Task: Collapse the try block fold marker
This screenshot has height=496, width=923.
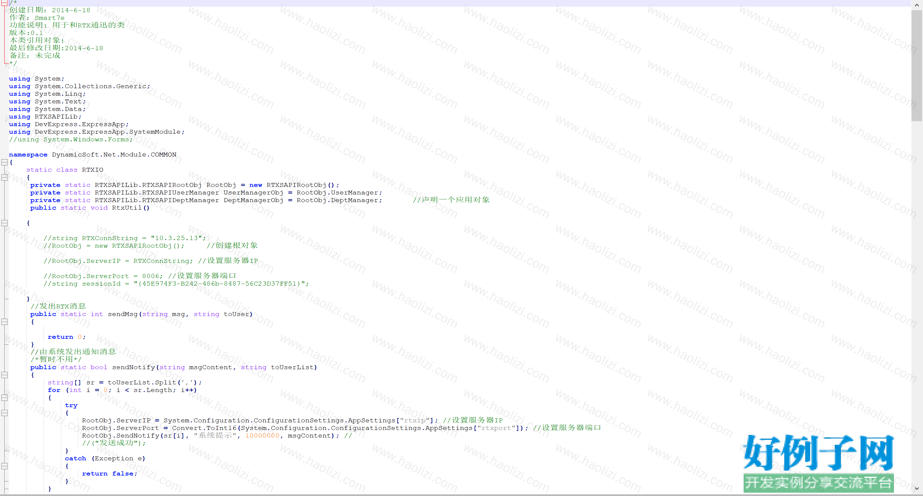Action: coord(4,413)
